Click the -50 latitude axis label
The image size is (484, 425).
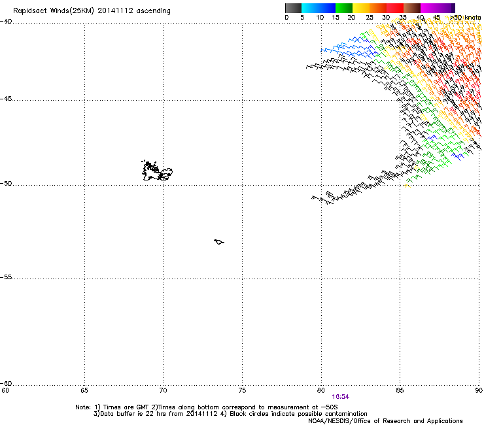point(6,183)
